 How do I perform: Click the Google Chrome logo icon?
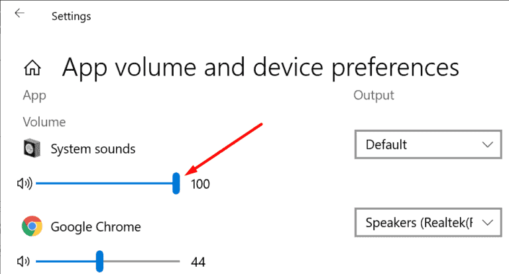pyautogui.click(x=32, y=226)
